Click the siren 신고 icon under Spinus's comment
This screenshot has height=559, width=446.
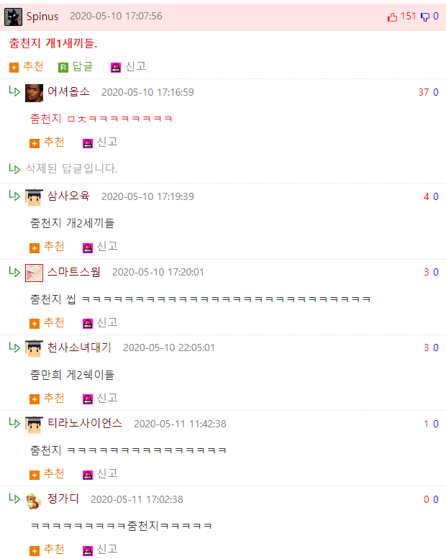click(116, 68)
